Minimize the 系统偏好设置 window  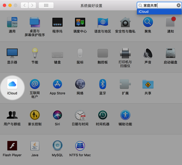click(10, 5)
